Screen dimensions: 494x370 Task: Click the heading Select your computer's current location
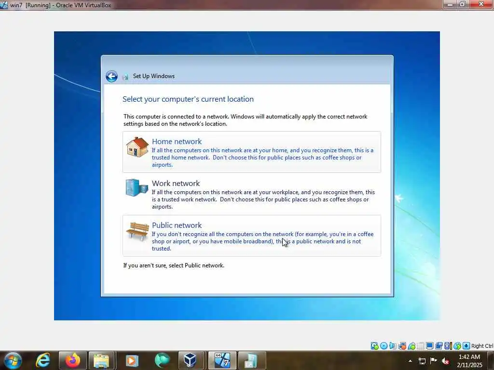pos(188,99)
